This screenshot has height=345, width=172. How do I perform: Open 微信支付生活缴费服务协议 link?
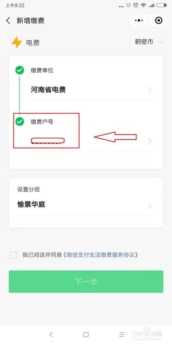click(101, 255)
